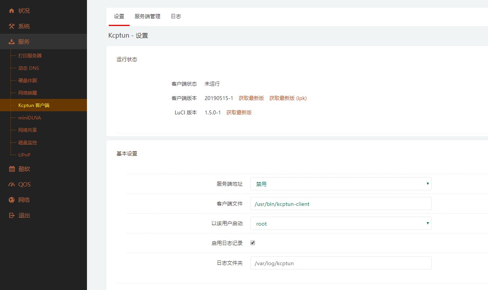Click the 客户端文件 path input field

[341, 204]
